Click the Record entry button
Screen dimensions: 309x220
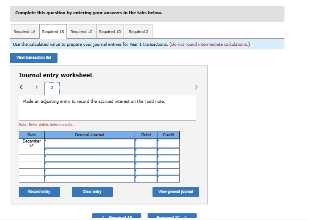point(39,191)
